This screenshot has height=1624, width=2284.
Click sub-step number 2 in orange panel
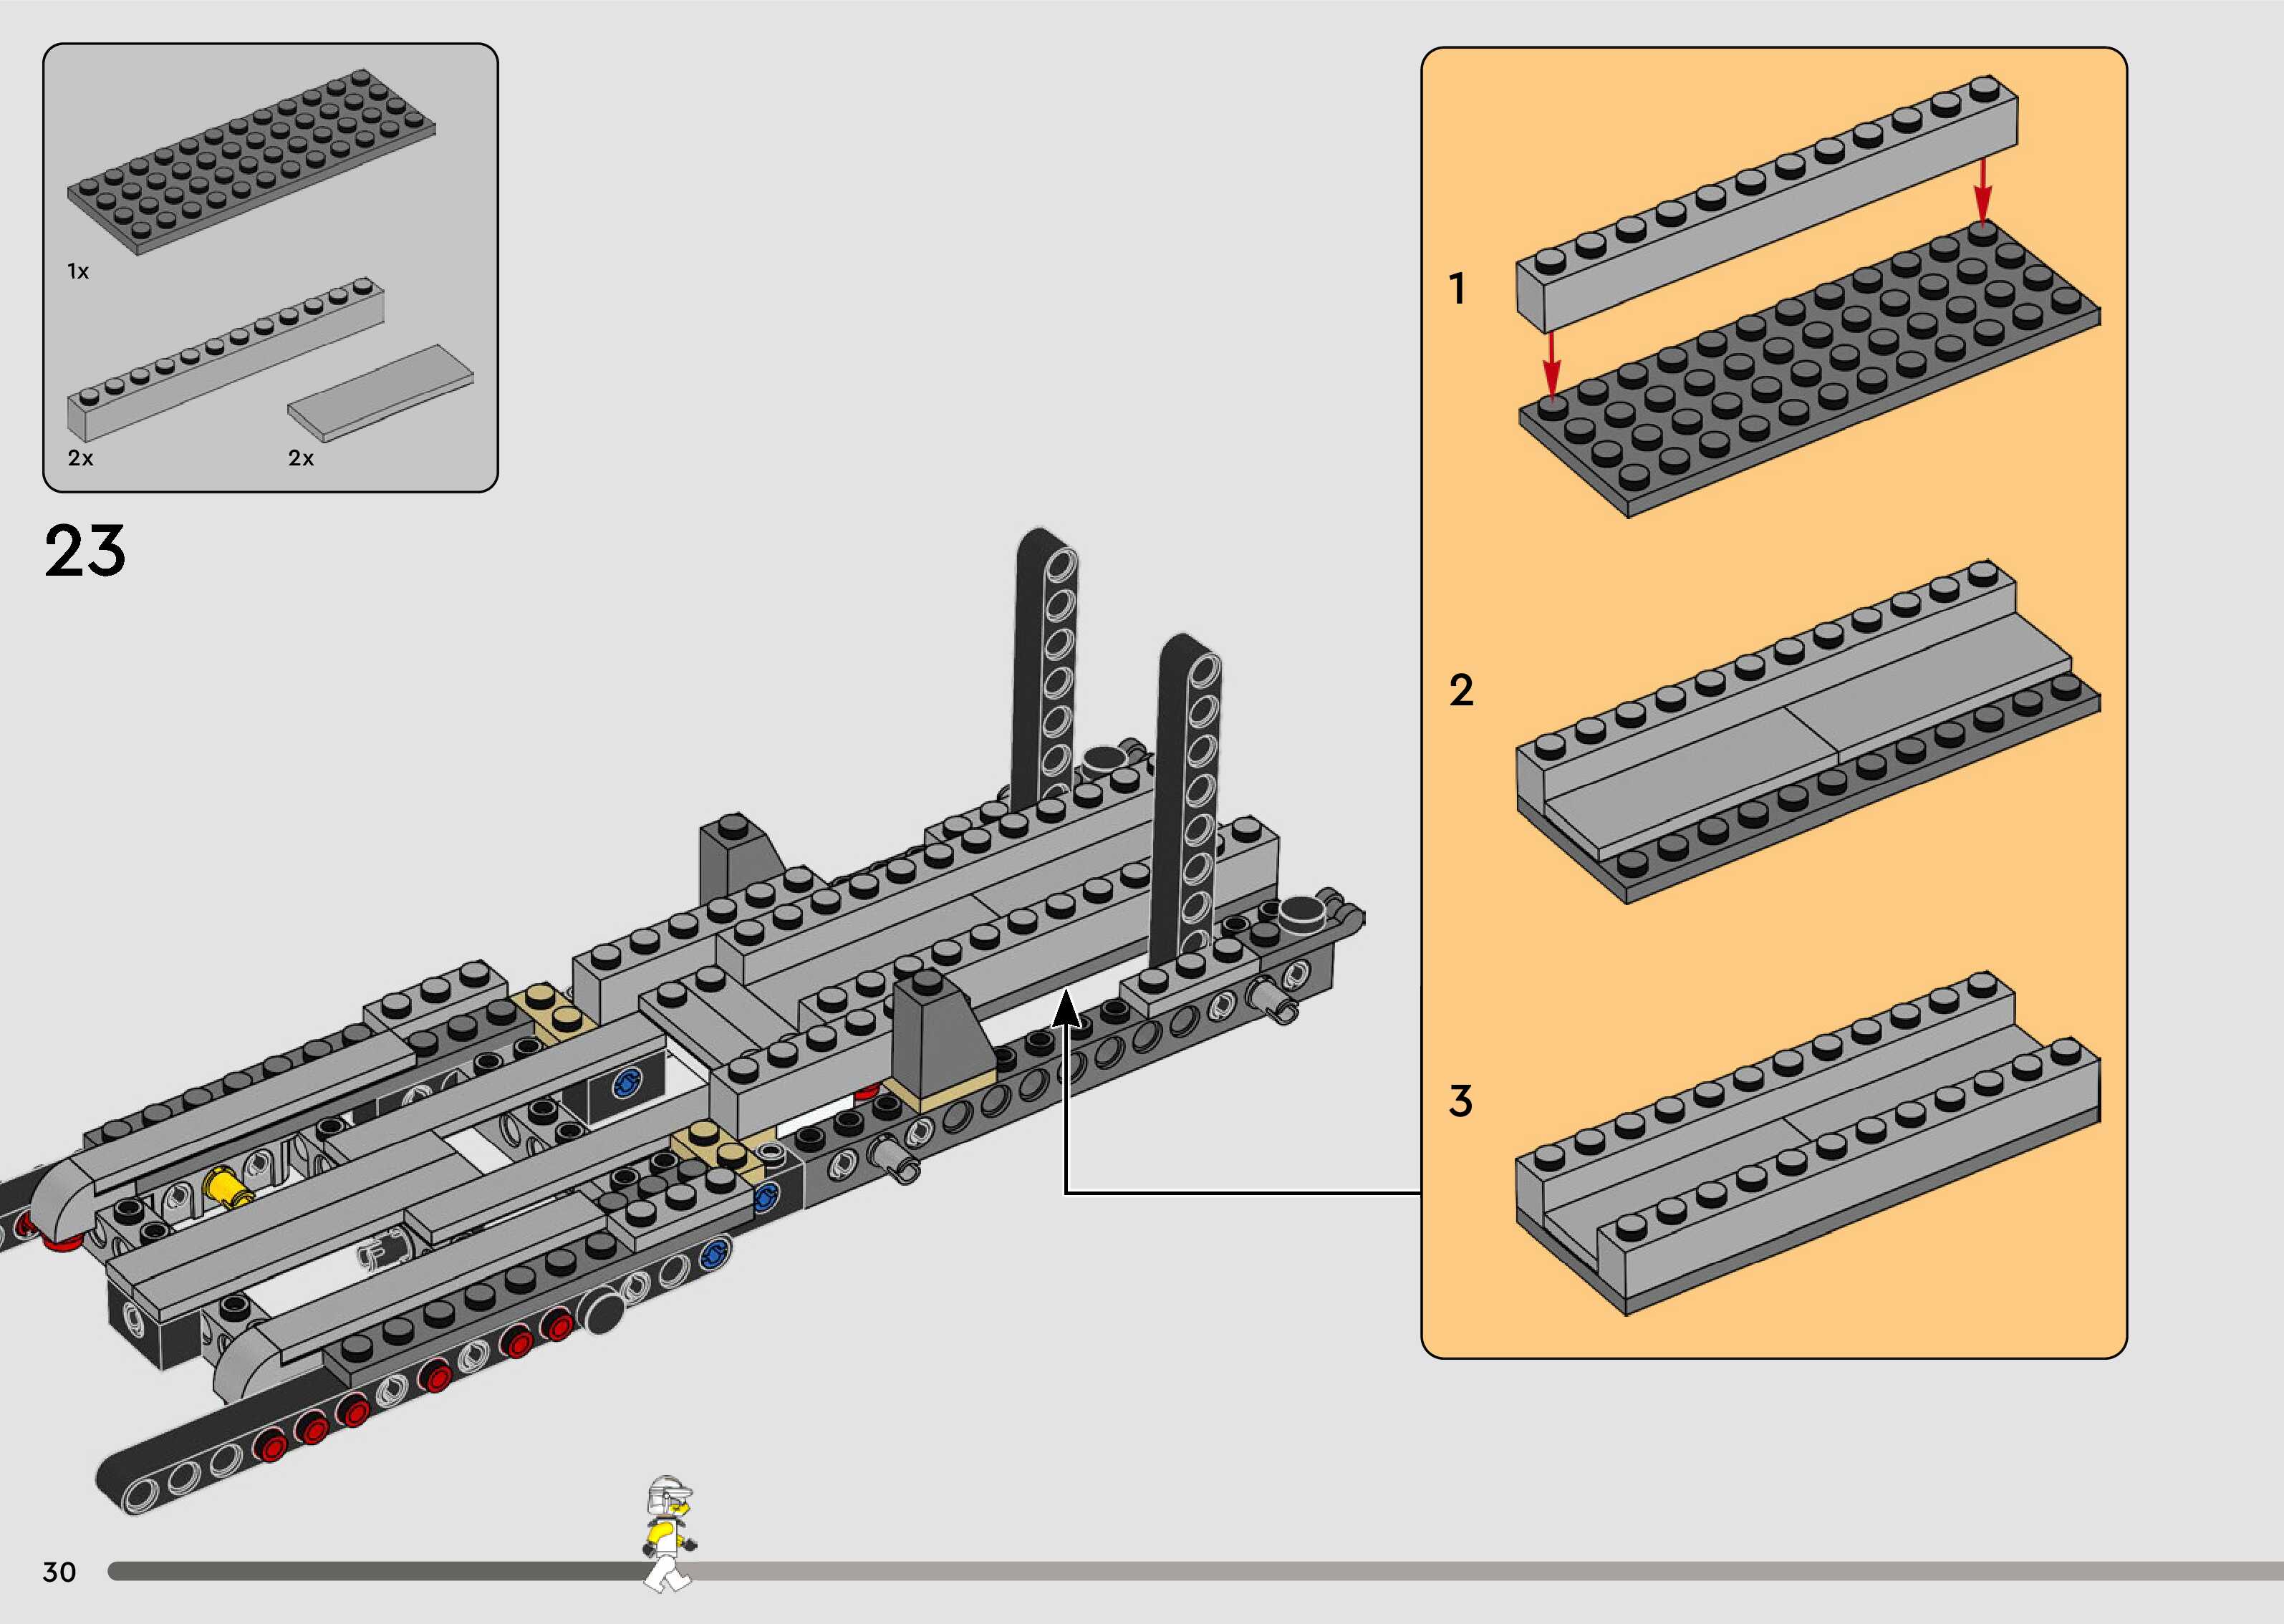point(1461,691)
